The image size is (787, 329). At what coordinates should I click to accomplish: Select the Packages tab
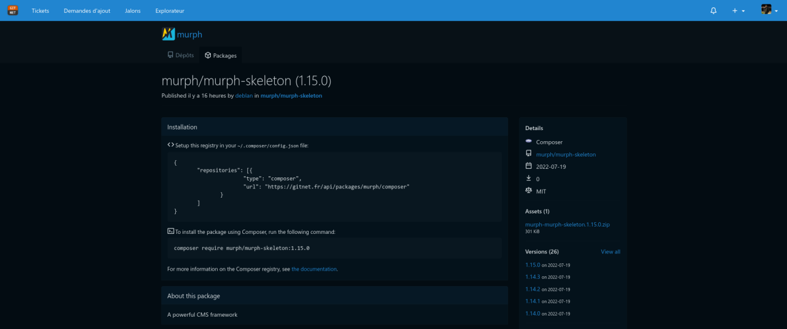click(221, 55)
